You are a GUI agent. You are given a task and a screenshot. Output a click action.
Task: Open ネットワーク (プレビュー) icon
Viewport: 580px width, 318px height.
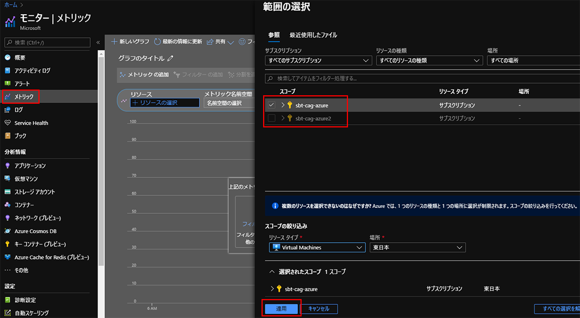coord(7,218)
